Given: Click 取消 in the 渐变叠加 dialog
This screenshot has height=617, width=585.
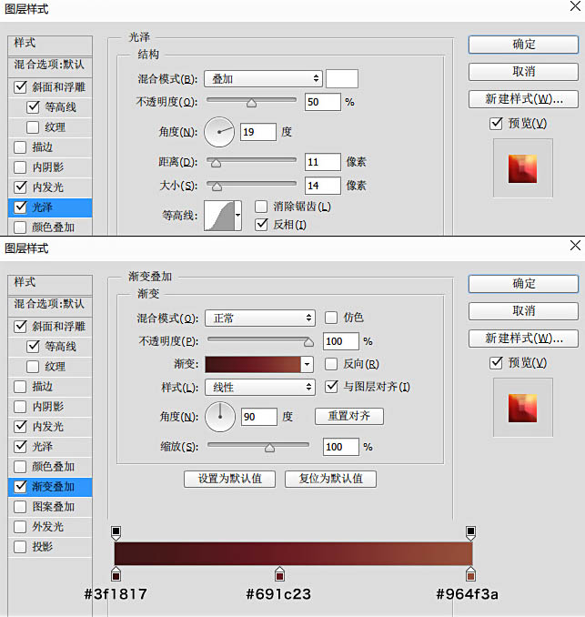Looking at the screenshot, I should pos(523,311).
